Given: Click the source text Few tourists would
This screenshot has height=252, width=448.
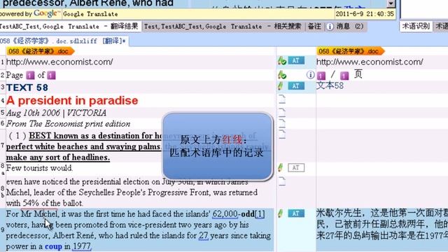Looking at the screenshot, I should pyautogui.click(x=40, y=168).
